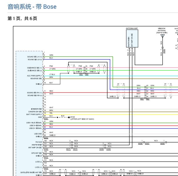Click the antenna amplifier component box
The height and width of the screenshot is (176, 178).
(x=132, y=39)
